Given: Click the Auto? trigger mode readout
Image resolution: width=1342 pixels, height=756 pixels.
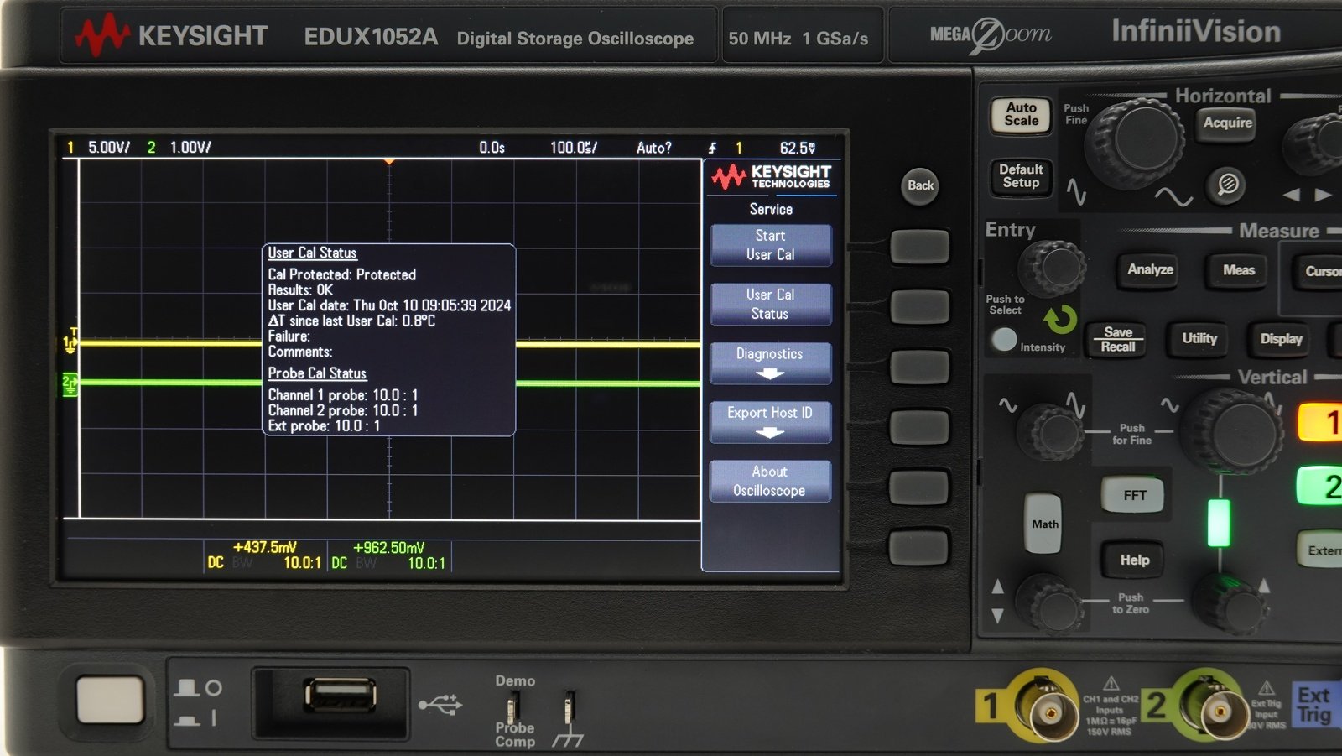Looking at the screenshot, I should click(654, 148).
